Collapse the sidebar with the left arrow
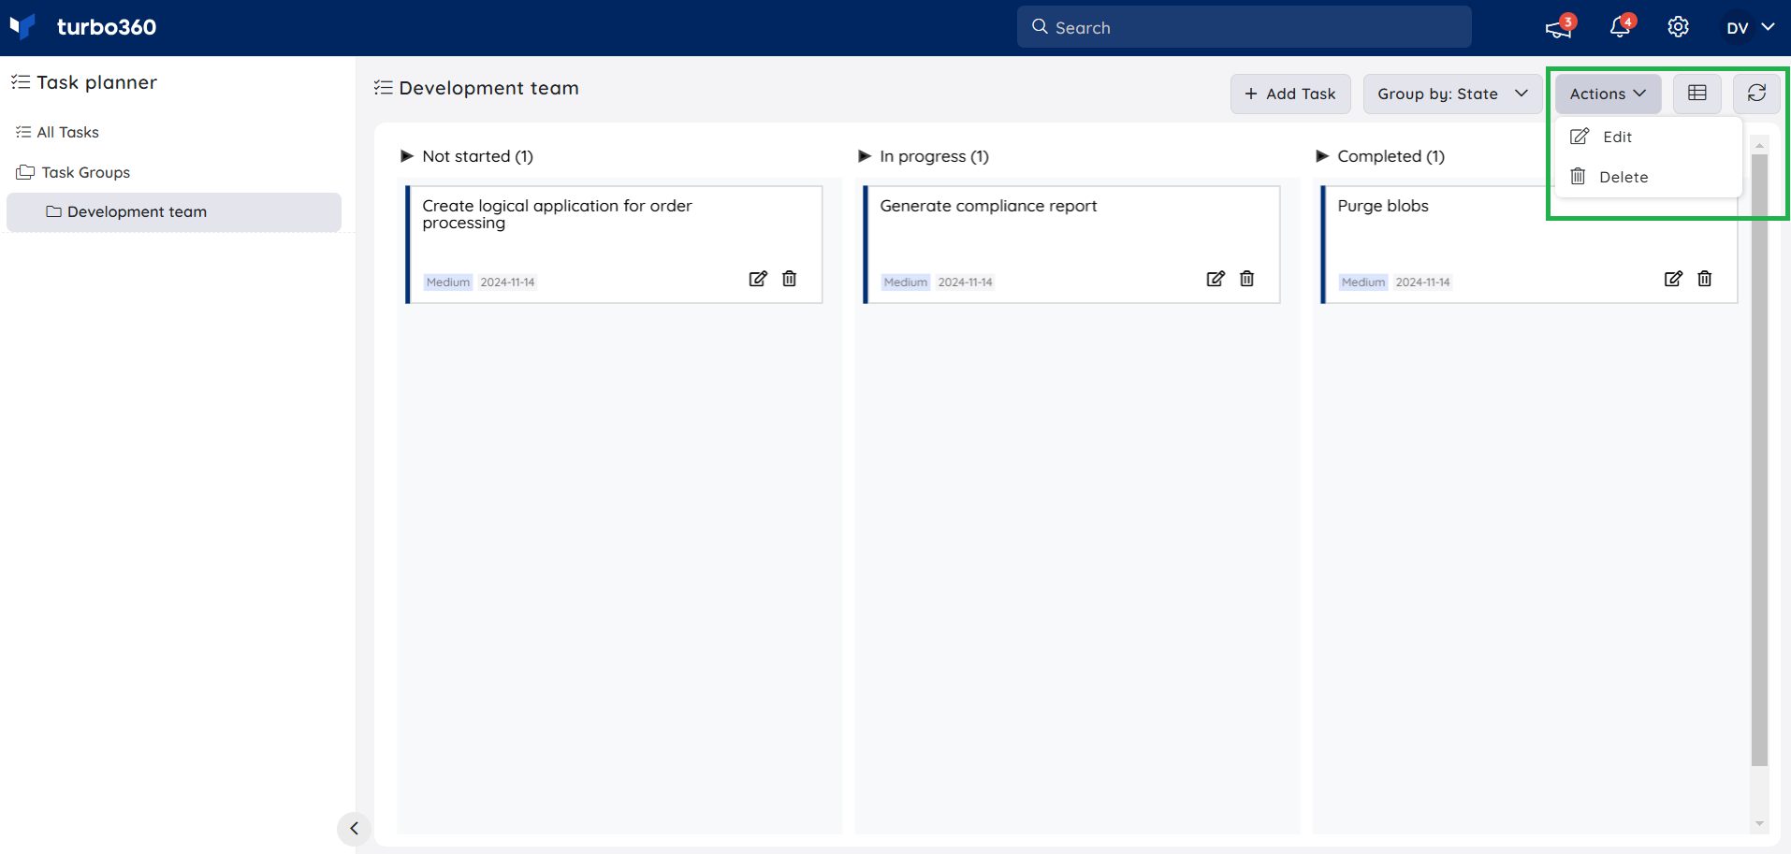 click(x=354, y=829)
